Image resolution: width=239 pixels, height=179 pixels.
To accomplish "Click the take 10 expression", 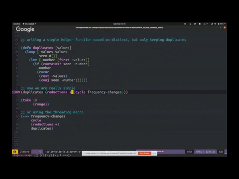I will click(29, 100).
